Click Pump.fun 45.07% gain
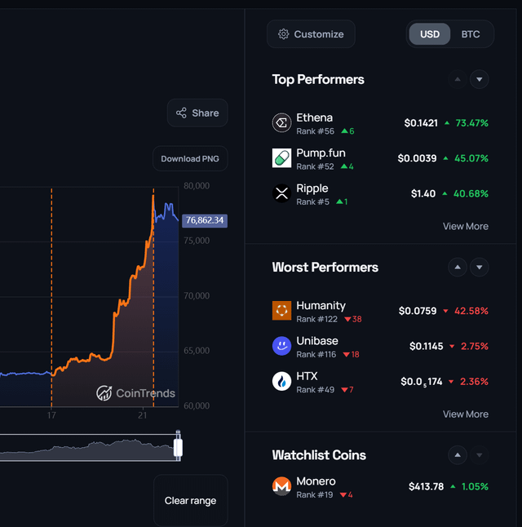The width and height of the screenshot is (522, 527). pyautogui.click(x=471, y=158)
